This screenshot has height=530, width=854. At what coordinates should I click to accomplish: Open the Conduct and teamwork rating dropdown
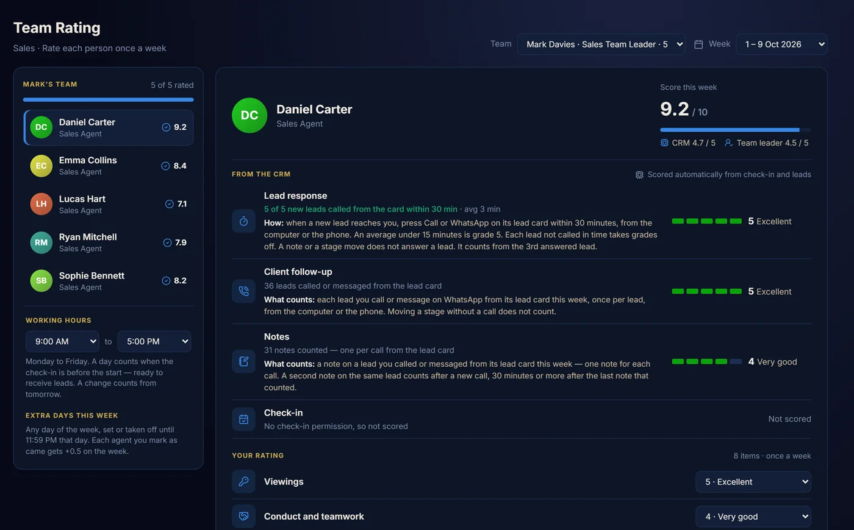[x=753, y=516]
